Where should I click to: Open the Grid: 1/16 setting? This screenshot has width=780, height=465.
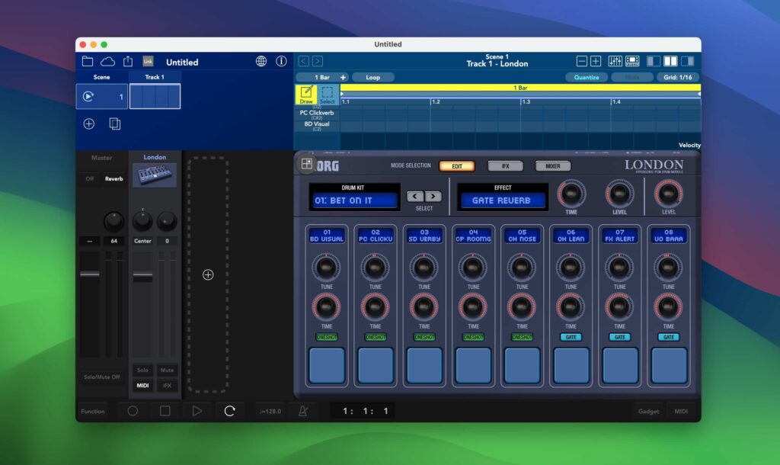pos(676,77)
